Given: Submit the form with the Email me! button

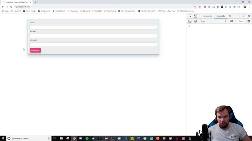Looking at the screenshot, I should click(35, 51).
